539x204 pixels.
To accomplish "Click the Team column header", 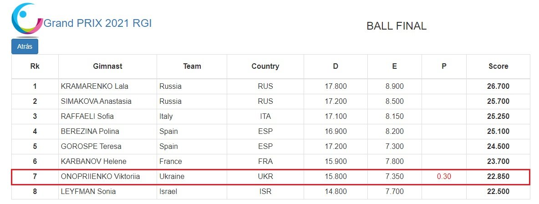I will [x=192, y=66].
